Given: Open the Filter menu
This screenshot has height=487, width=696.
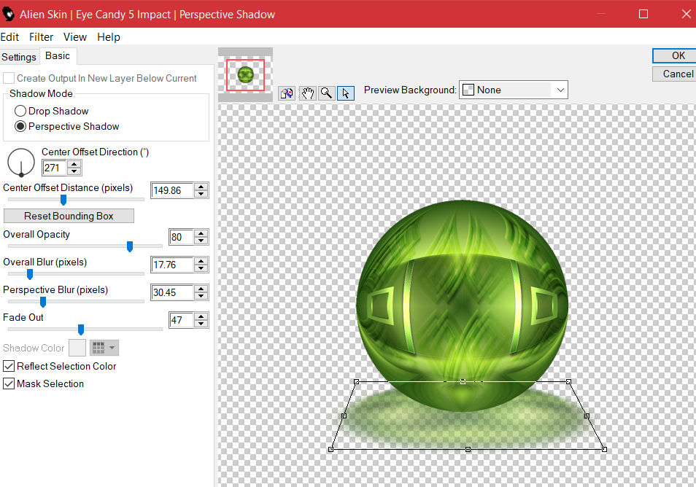Looking at the screenshot, I should tap(41, 37).
